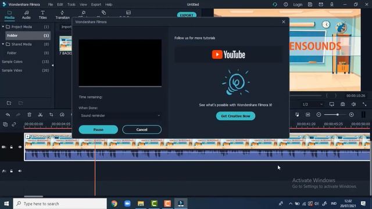Click the Get Creative Now button
The image size is (372, 209).
(235, 116)
